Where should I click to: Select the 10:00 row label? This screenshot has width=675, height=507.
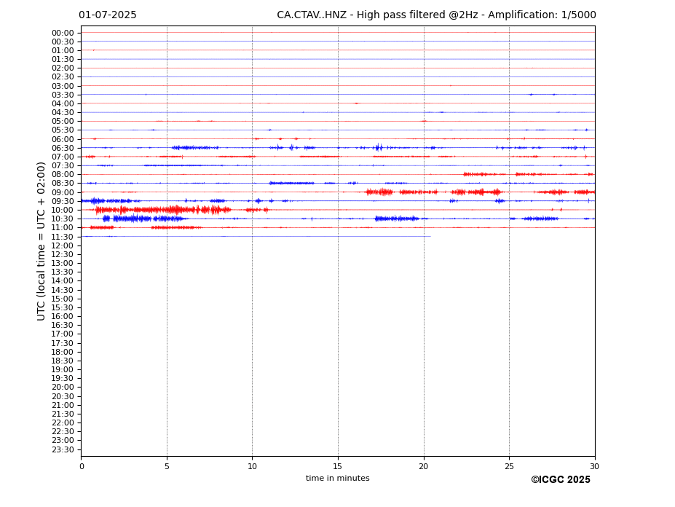pyautogui.click(x=63, y=211)
